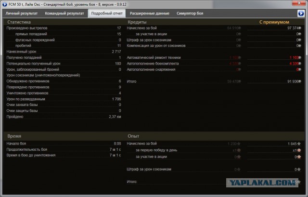Click premium credits value 97 374
The width and height of the screenshot is (308, 197).
(x=293, y=28)
